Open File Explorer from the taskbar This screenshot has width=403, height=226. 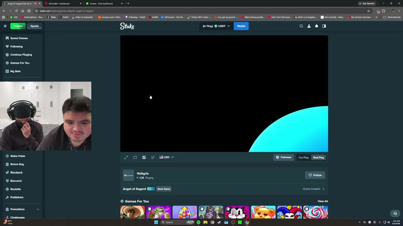coord(205,222)
